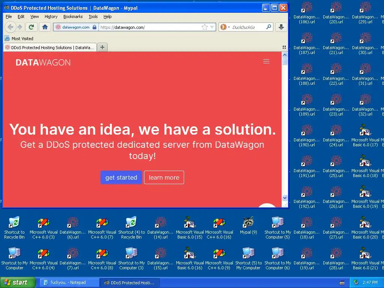Image resolution: width=384 pixels, height=288 pixels.
Task: Select the DataWagon (18).url shortcut
Action: tap(307, 227)
